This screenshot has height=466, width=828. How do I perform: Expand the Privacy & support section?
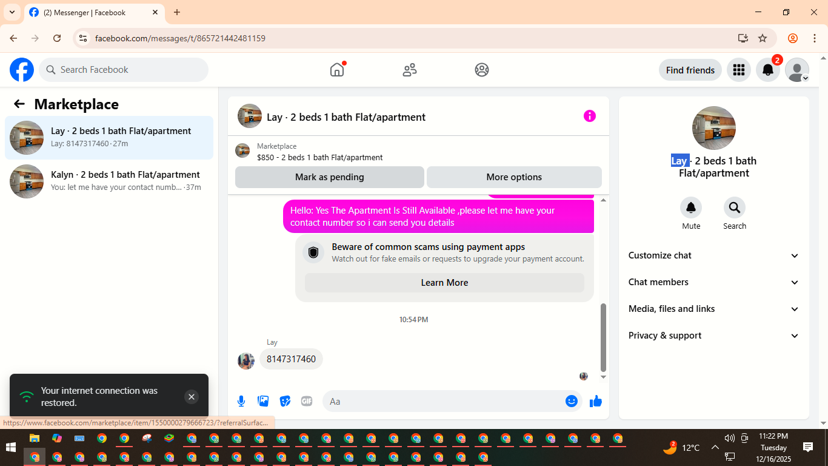coord(714,336)
